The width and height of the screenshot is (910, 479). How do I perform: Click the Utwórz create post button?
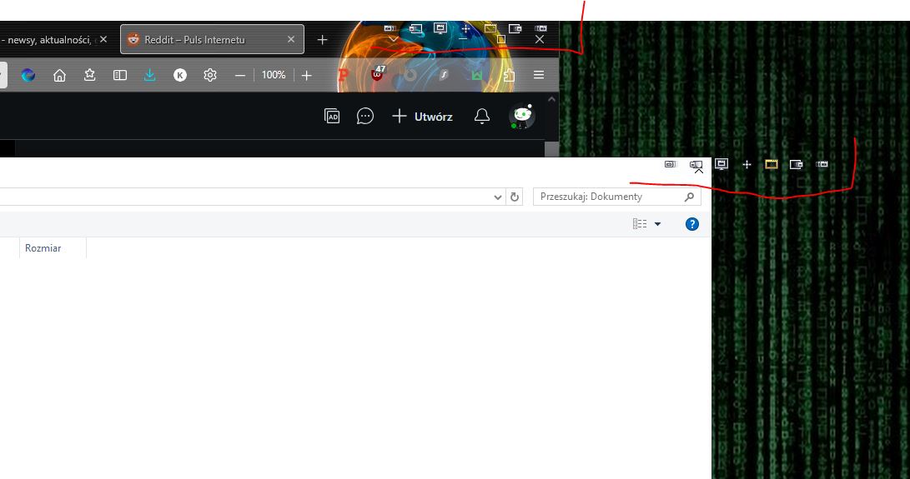(423, 117)
